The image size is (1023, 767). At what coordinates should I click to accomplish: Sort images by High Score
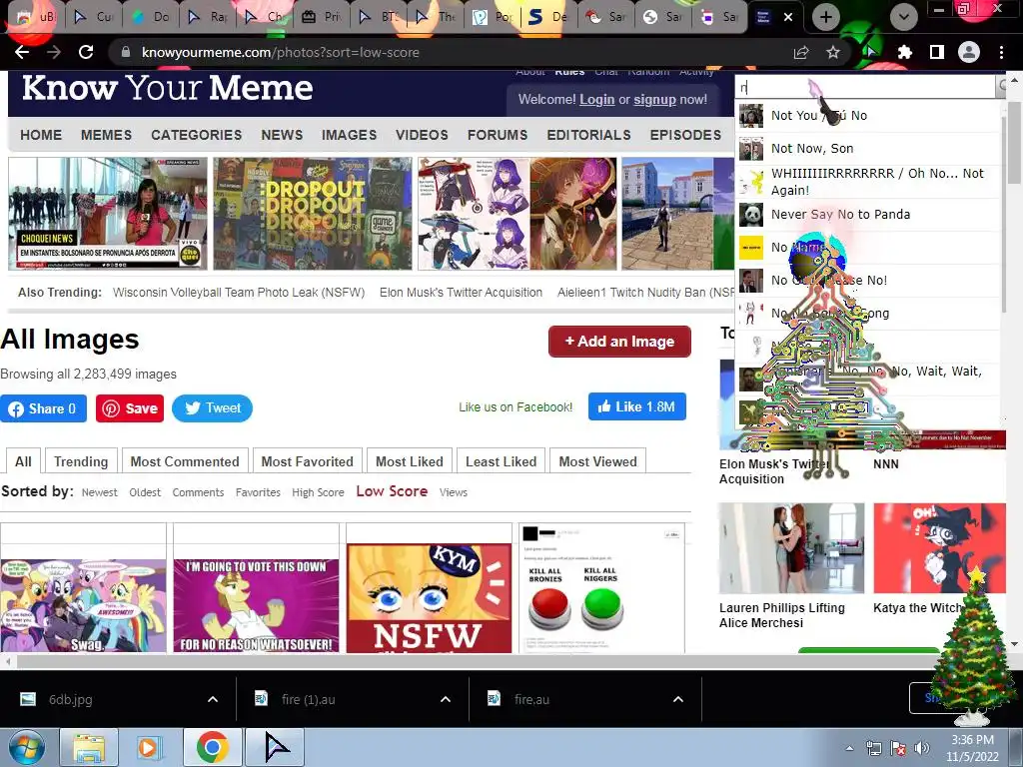(x=318, y=492)
